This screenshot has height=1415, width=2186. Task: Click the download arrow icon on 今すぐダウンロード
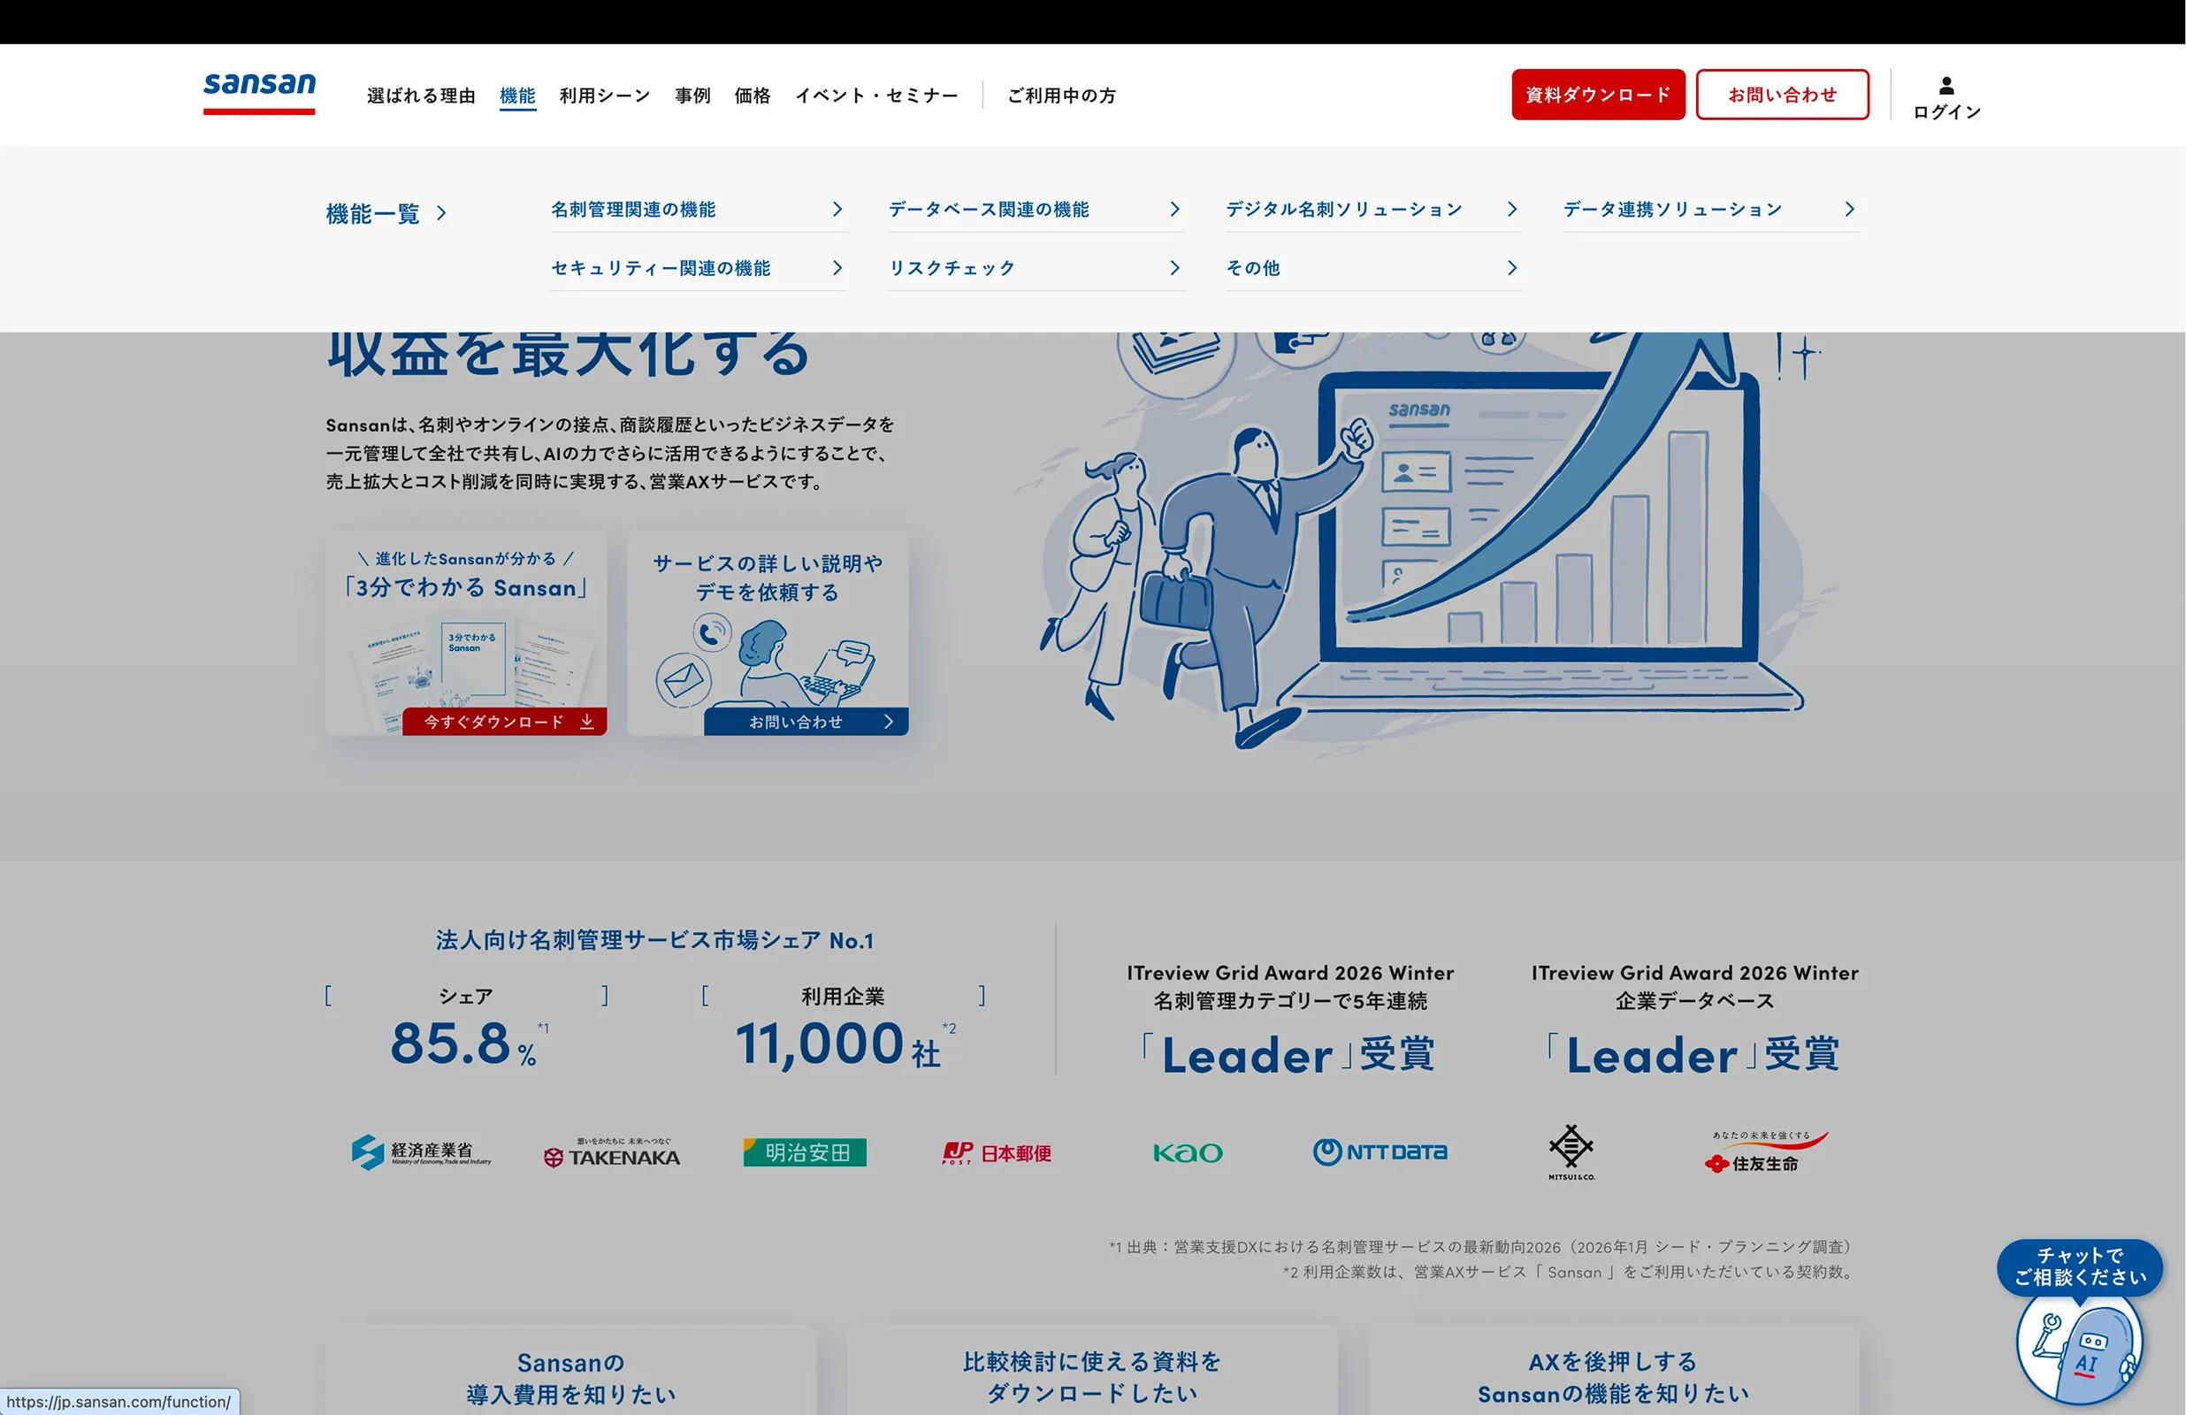coord(587,723)
